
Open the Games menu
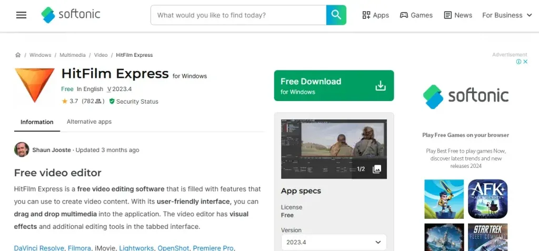point(416,15)
